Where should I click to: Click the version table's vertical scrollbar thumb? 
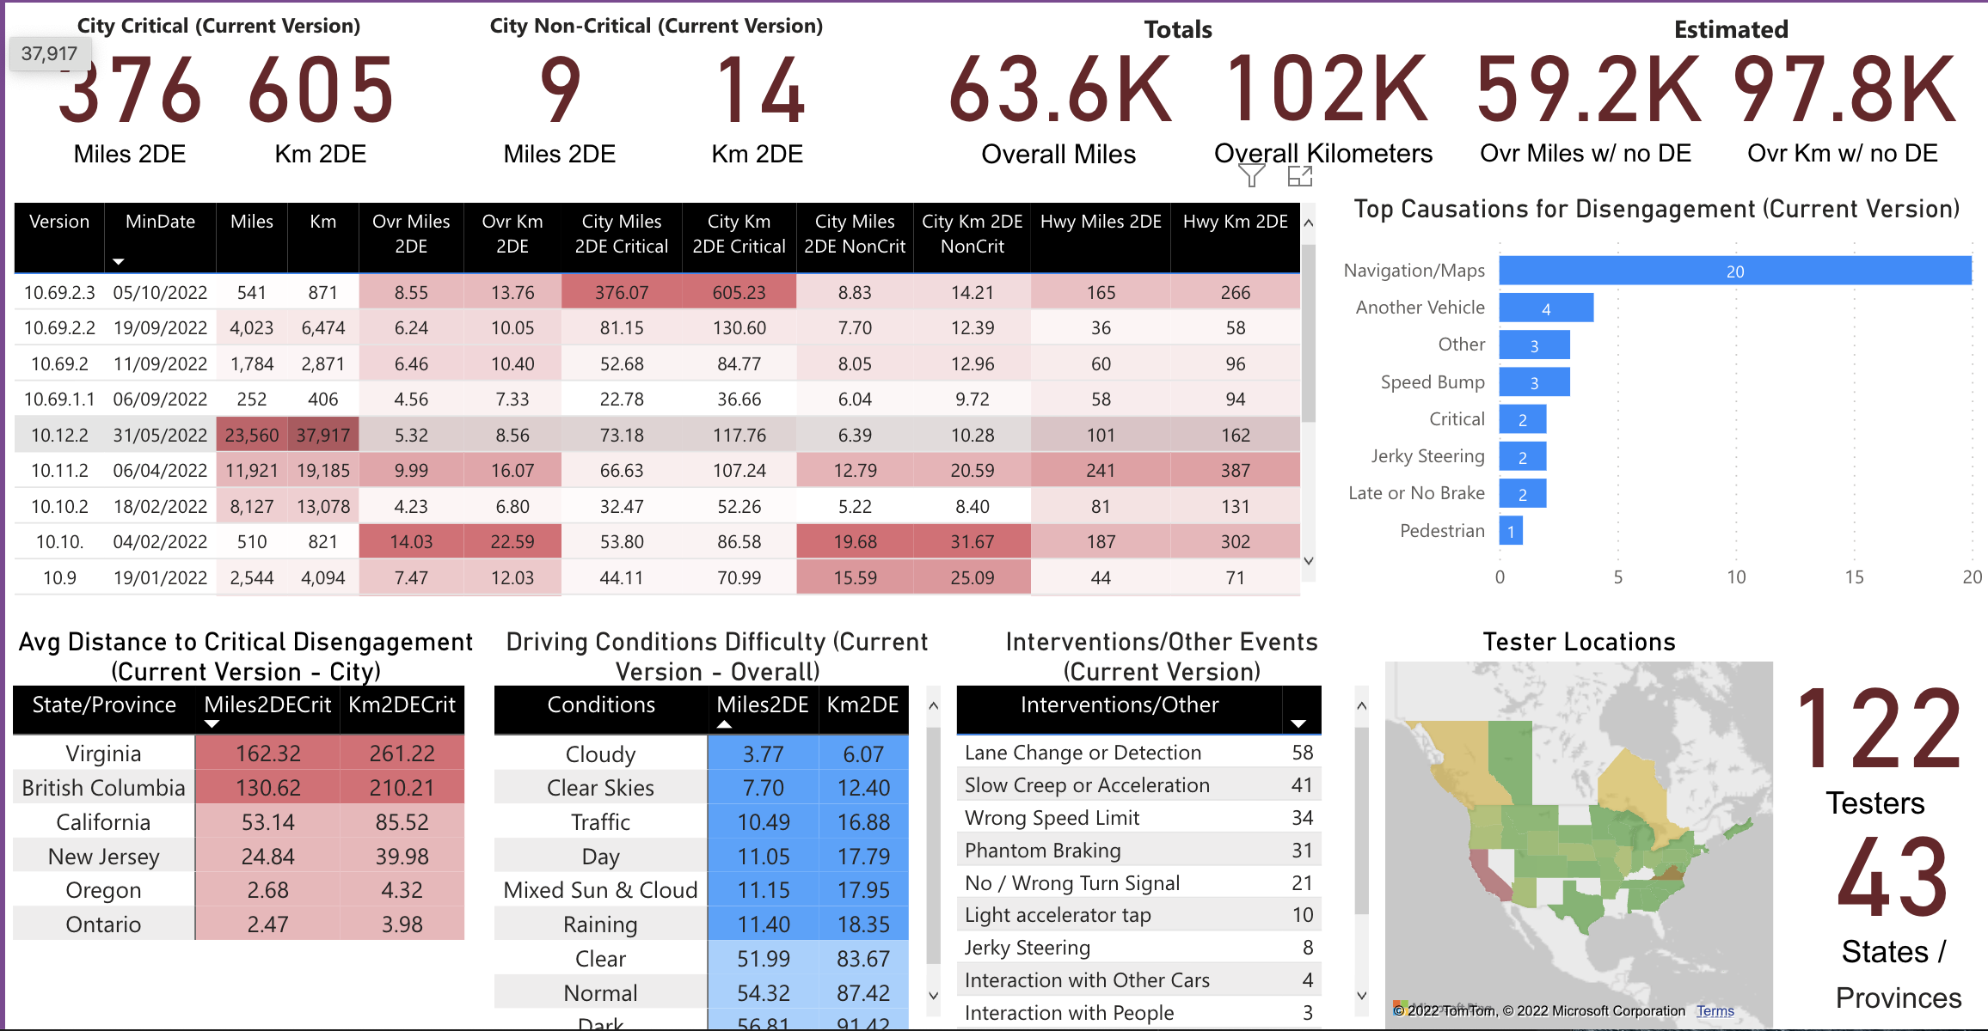click(1308, 335)
